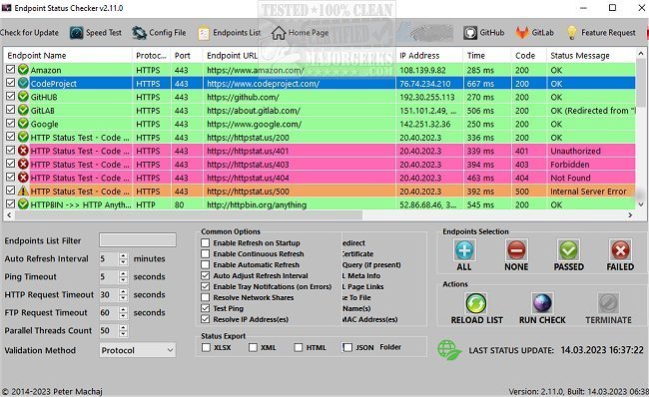
Task: Enable HTML status export
Action: coord(299,347)
